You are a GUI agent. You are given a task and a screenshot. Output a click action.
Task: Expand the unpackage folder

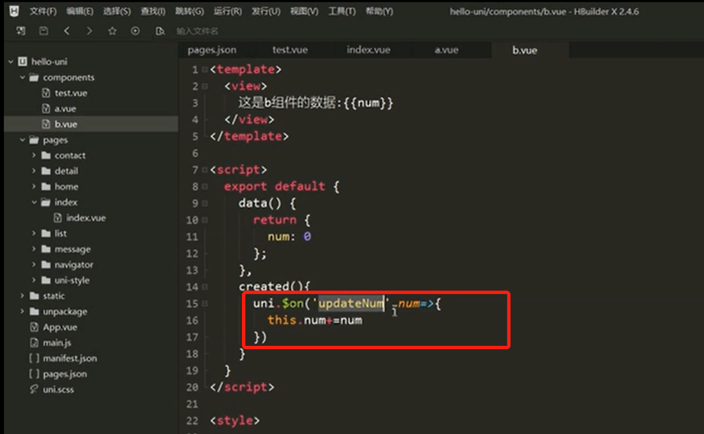tap(22, 311)
